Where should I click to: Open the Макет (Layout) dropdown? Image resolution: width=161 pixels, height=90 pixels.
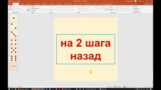33,6
